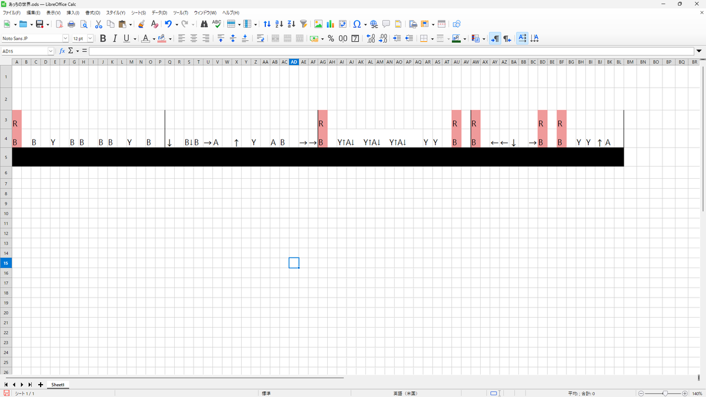Image resolution: width=706 pixels, height=397 pixels.
Task: Increase indent icon
Action: (x=397, y=38)
